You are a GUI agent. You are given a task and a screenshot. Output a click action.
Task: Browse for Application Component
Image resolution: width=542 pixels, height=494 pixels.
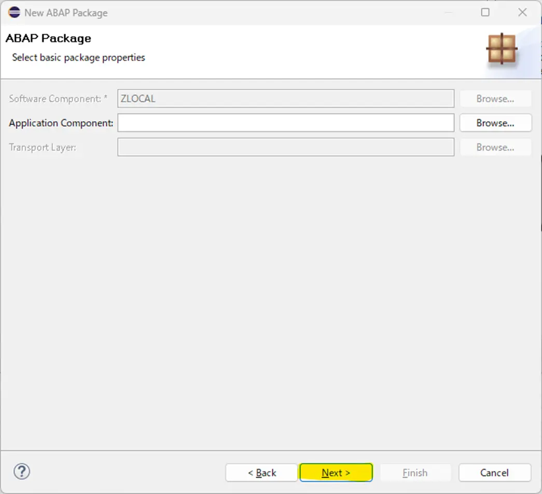495,123
